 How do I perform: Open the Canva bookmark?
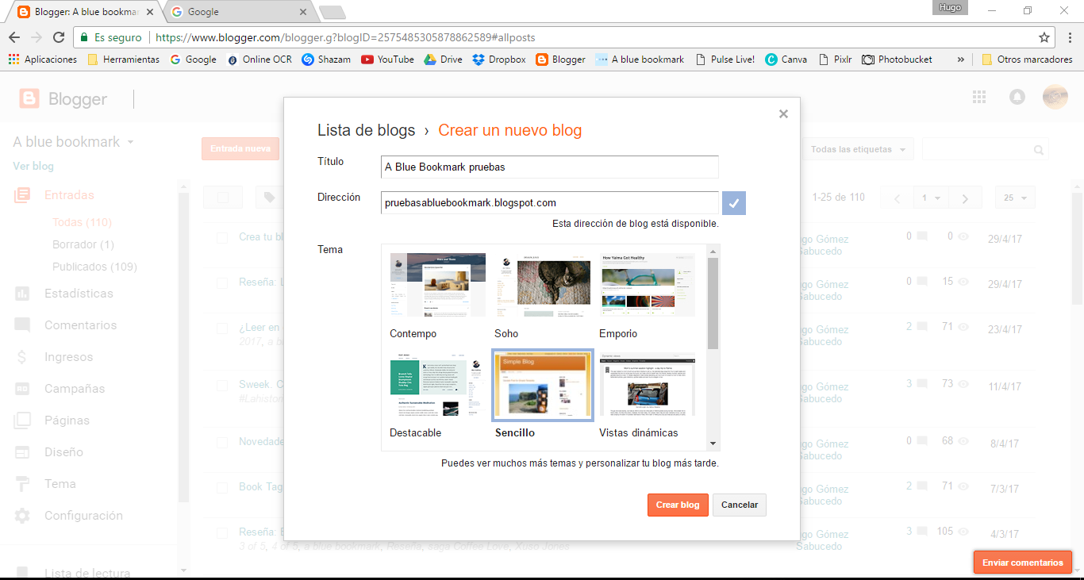click(786, 60)
